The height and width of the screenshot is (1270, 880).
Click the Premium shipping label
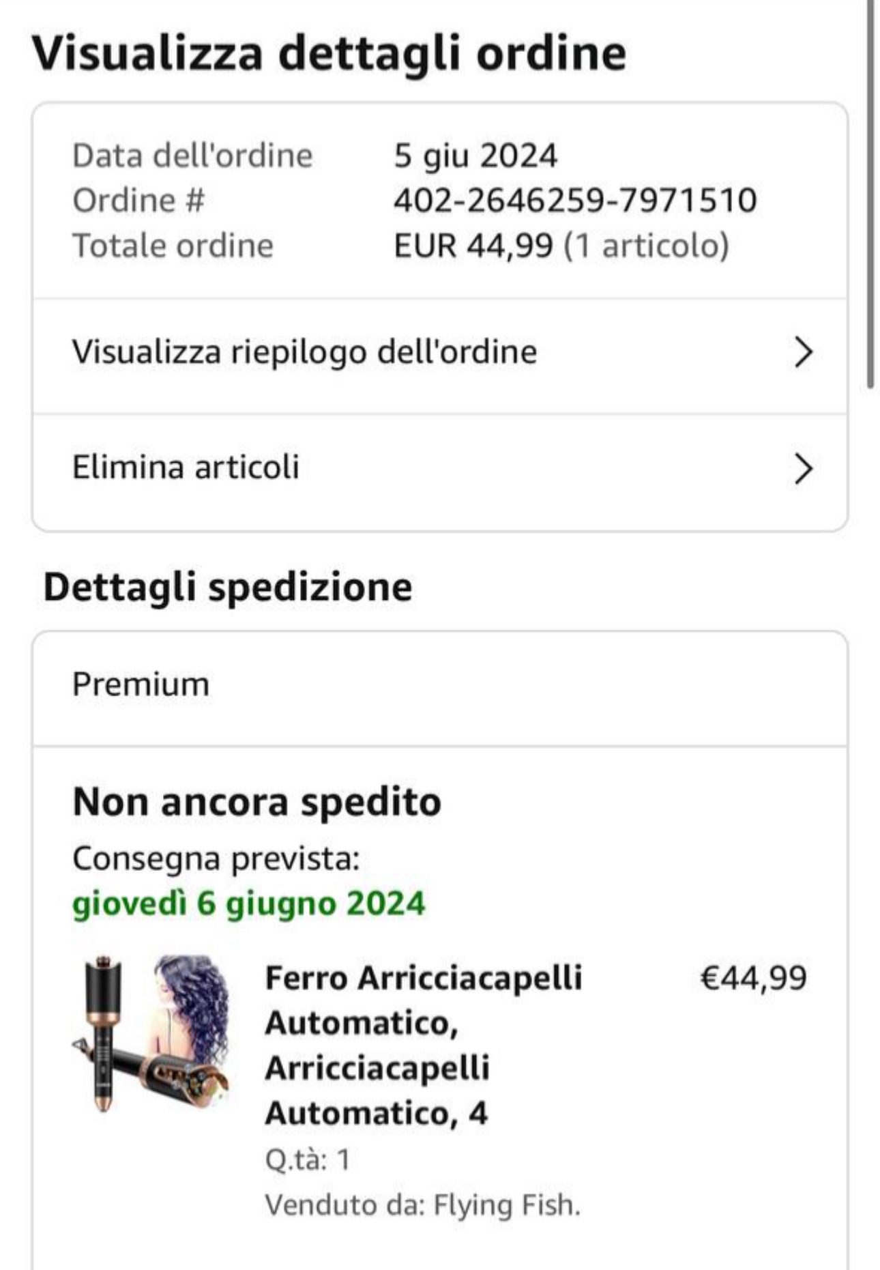(141, 684)
